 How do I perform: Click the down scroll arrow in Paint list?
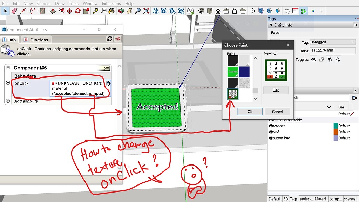pyautogui.click(x=255, y=99)
